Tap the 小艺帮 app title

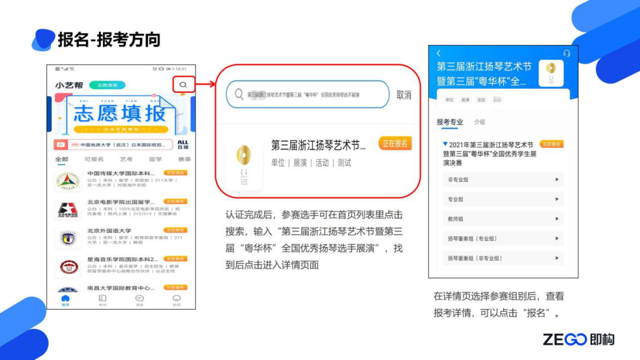pos(69,85)
